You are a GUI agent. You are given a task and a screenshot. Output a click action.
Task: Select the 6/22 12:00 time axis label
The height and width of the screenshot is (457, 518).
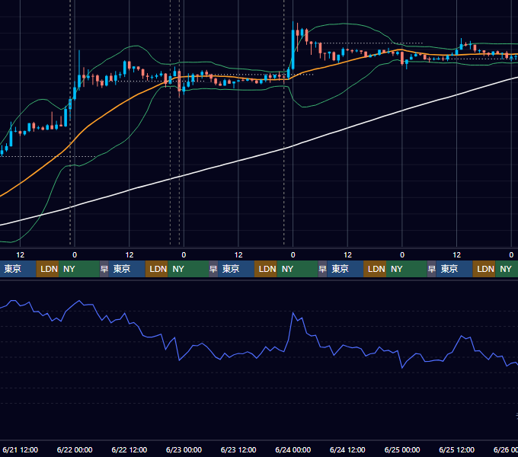tap(129, 449)
